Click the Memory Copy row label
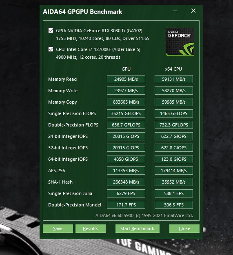The height and width of the screenshot is (255, 233). (62, 102)
